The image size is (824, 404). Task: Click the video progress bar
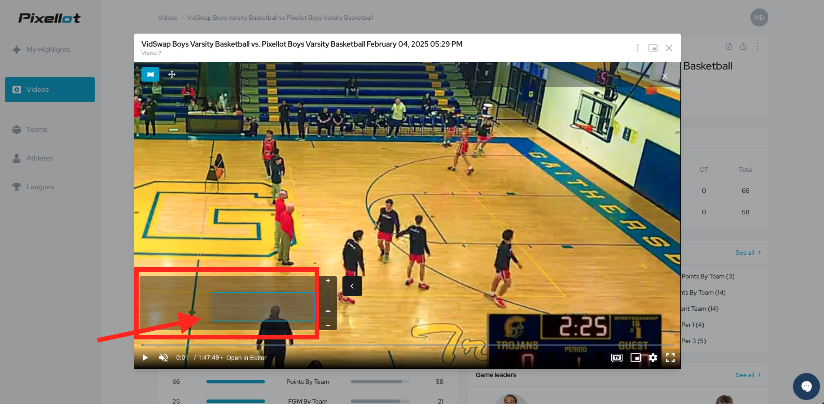click(408, 345)
